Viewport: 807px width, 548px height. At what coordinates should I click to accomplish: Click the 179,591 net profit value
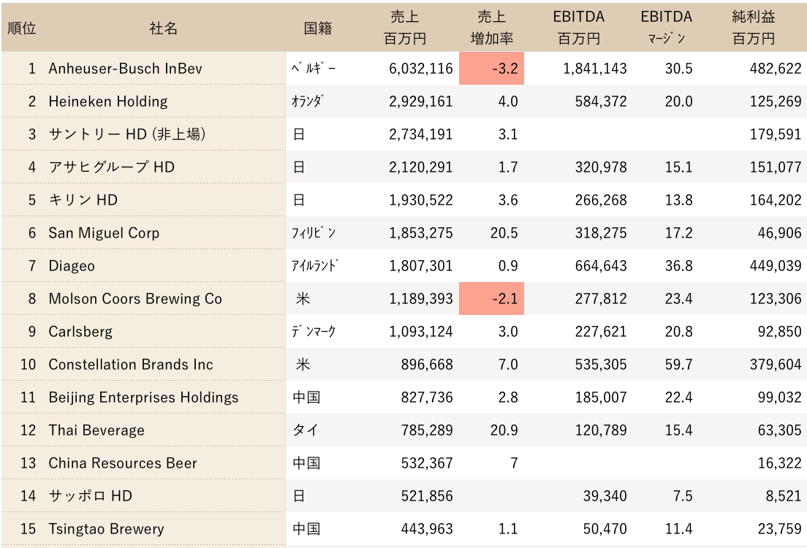[x=776, y=134]
